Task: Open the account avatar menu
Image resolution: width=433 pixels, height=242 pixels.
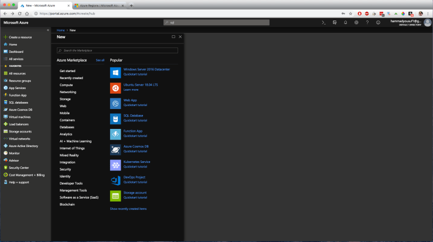Action: (428, 23)
